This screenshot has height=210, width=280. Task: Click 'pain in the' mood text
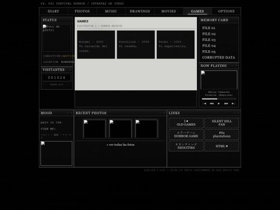point(51,122)
